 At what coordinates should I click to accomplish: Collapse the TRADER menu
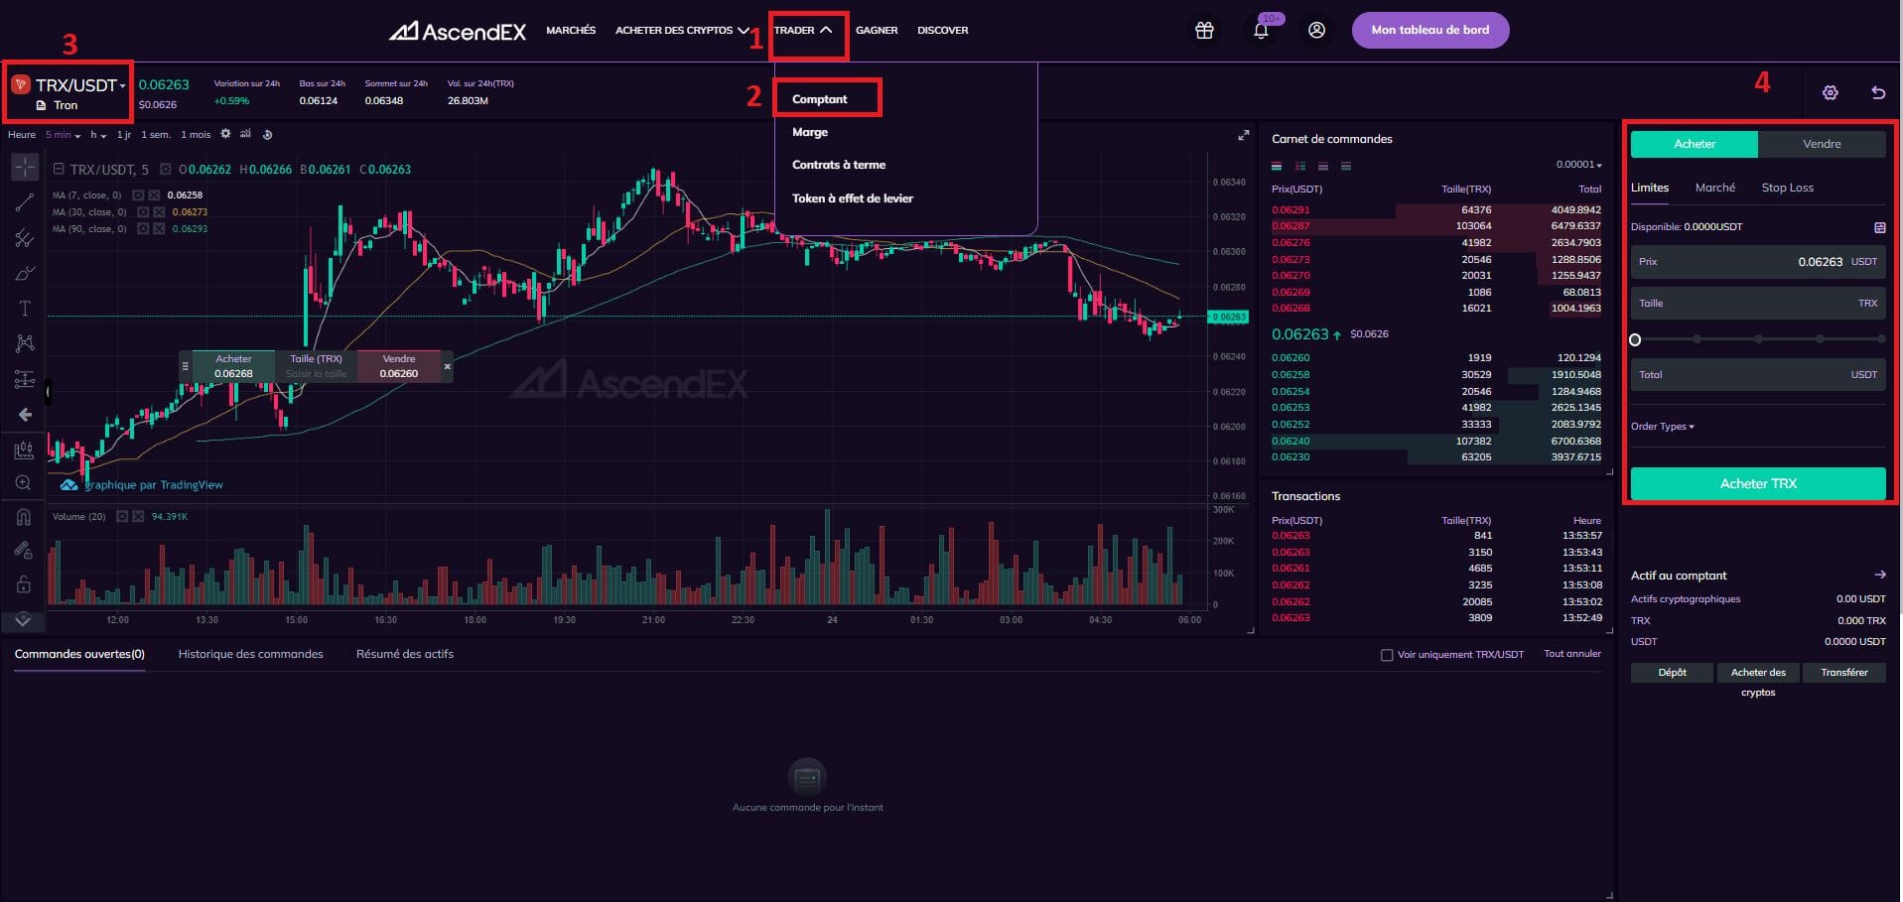tap(803, 31)
